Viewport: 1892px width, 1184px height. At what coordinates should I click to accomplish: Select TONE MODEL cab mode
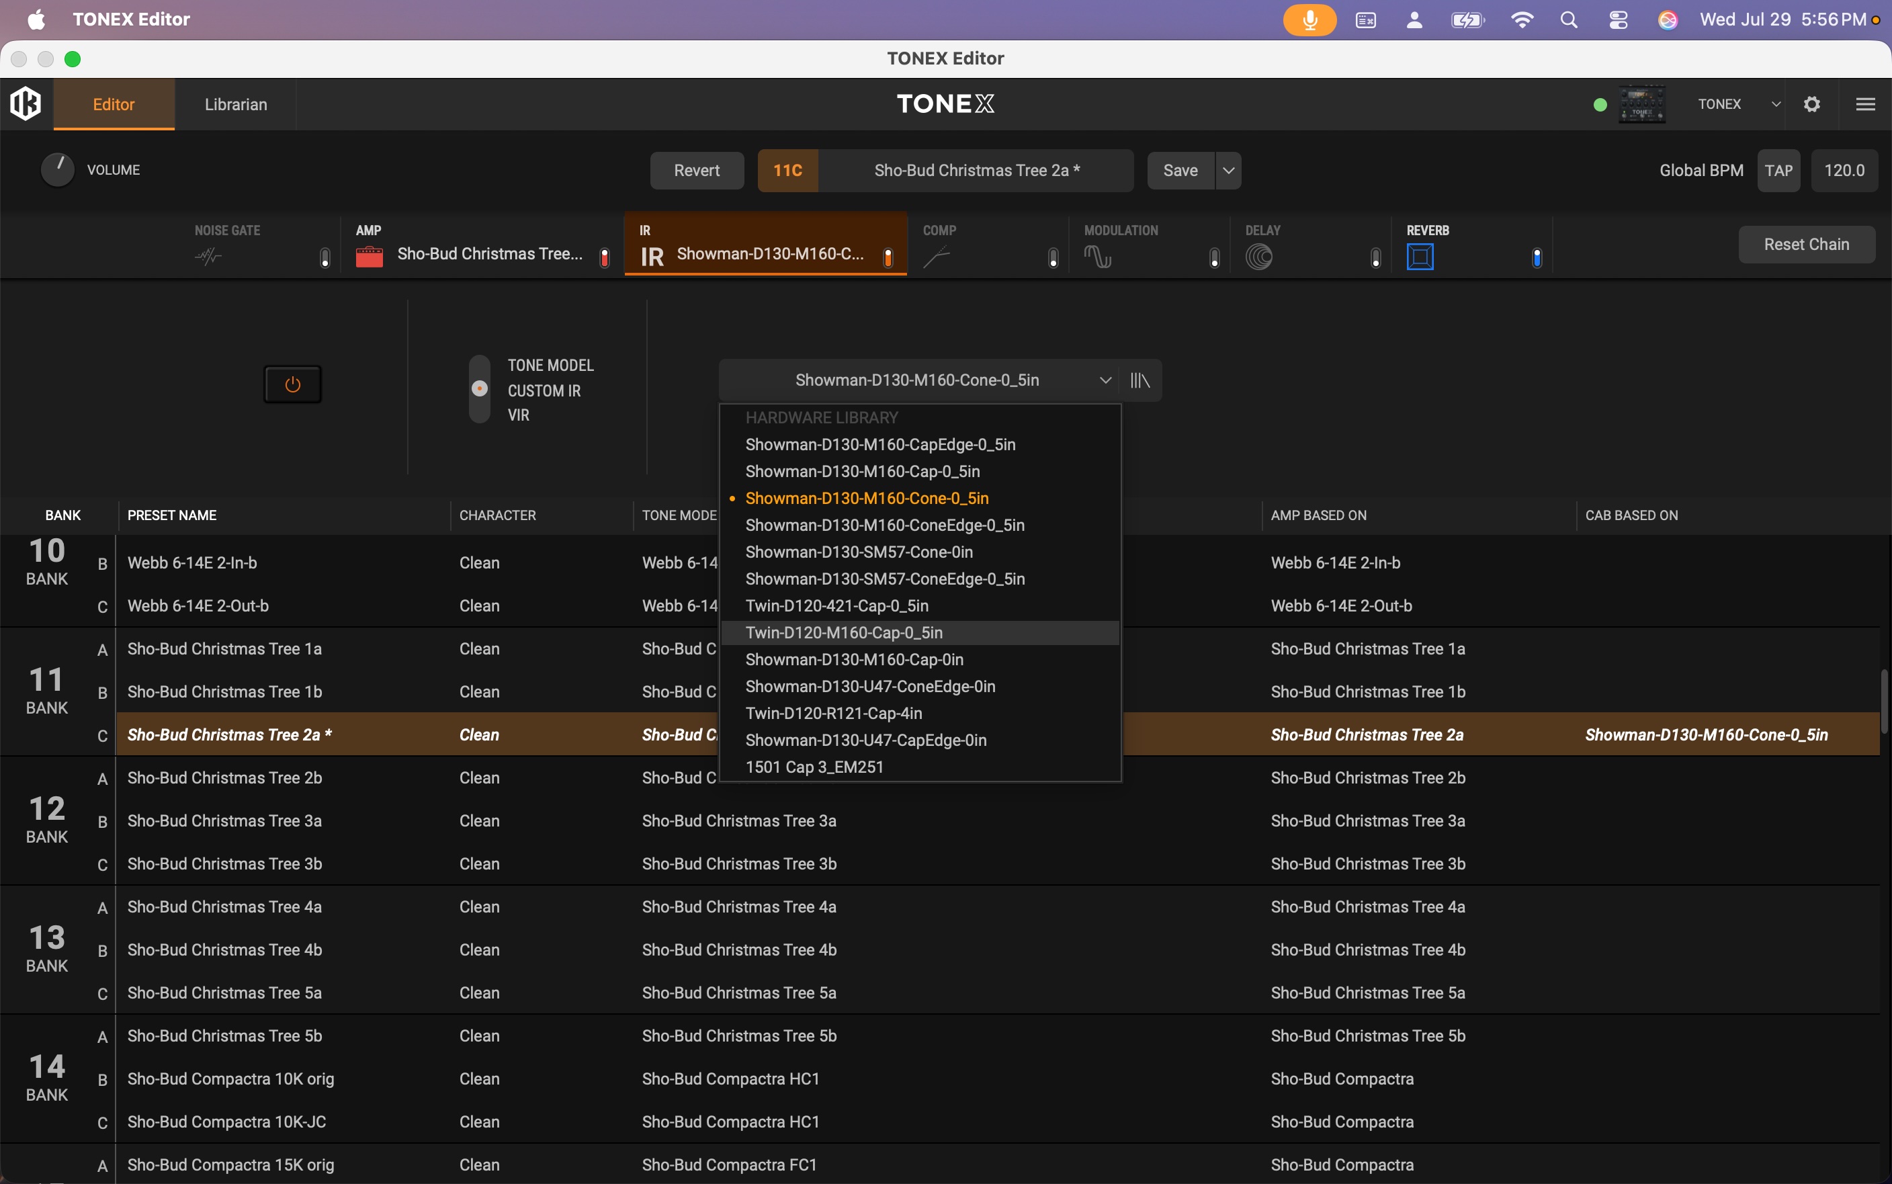click(550, 366)
